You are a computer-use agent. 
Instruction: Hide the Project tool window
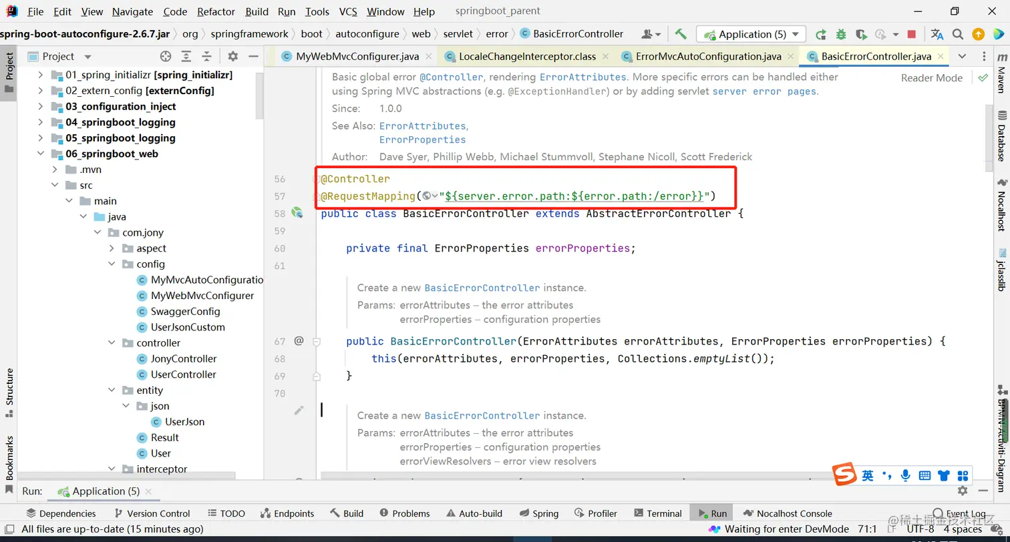coord(253,57)
